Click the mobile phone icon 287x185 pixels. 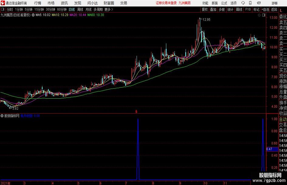[250, 3]
